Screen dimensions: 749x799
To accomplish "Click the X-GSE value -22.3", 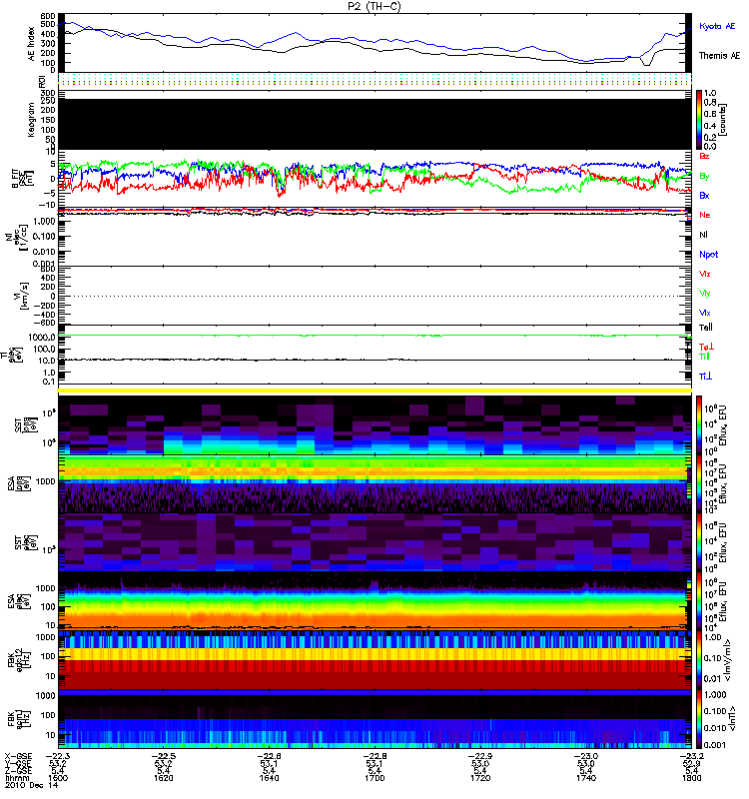I will coord(58,756).
